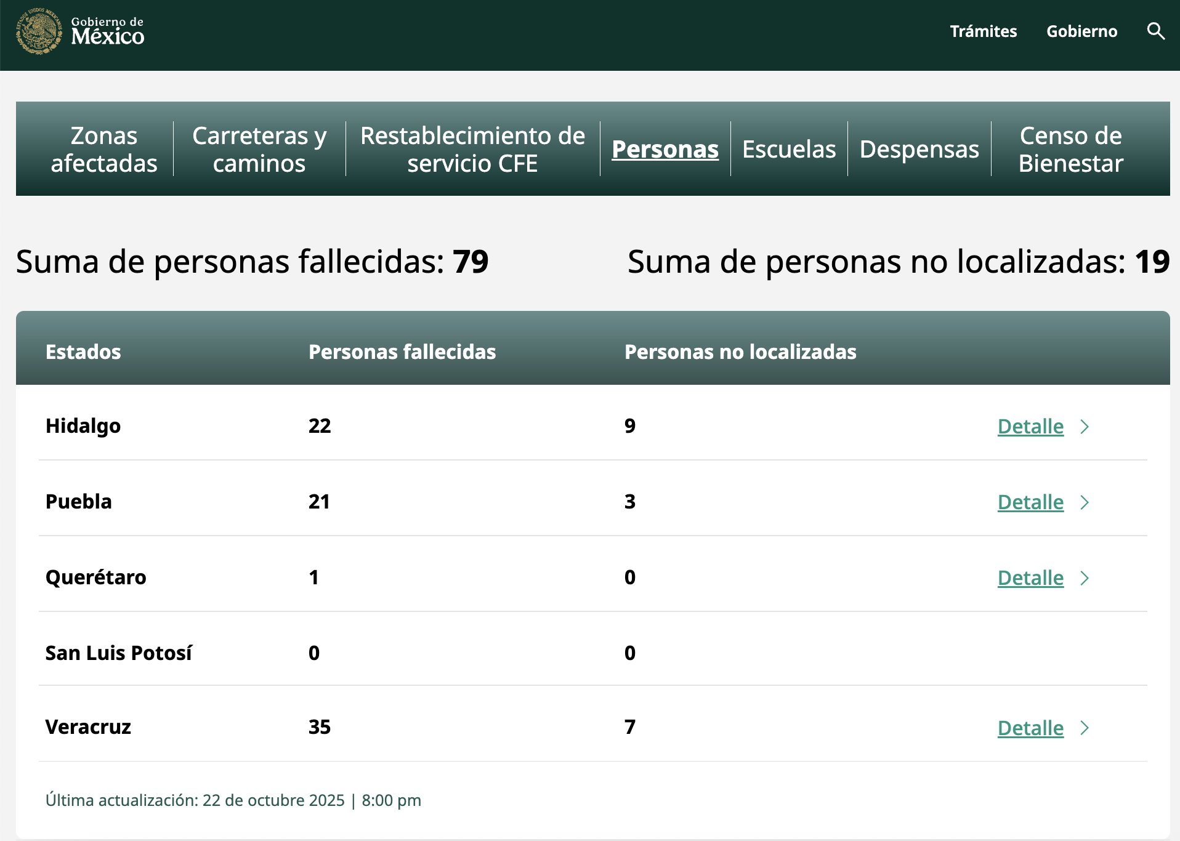1180x841 pixels.
Task: Go to the Escuelas tab
Action: pyautogui.click(x=789, y=150)
